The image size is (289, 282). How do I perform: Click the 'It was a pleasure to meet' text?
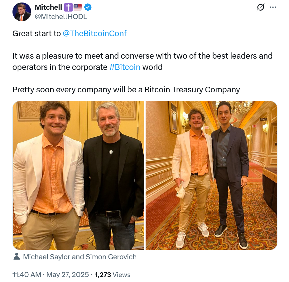[142, 56]
